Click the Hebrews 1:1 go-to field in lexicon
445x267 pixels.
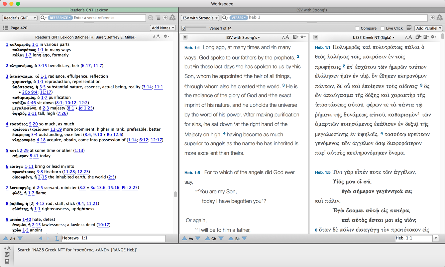pyautogui.click(x=113, y=238)
